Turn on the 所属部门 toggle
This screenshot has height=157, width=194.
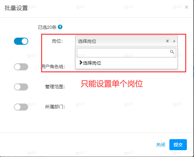tap(21, 107)
